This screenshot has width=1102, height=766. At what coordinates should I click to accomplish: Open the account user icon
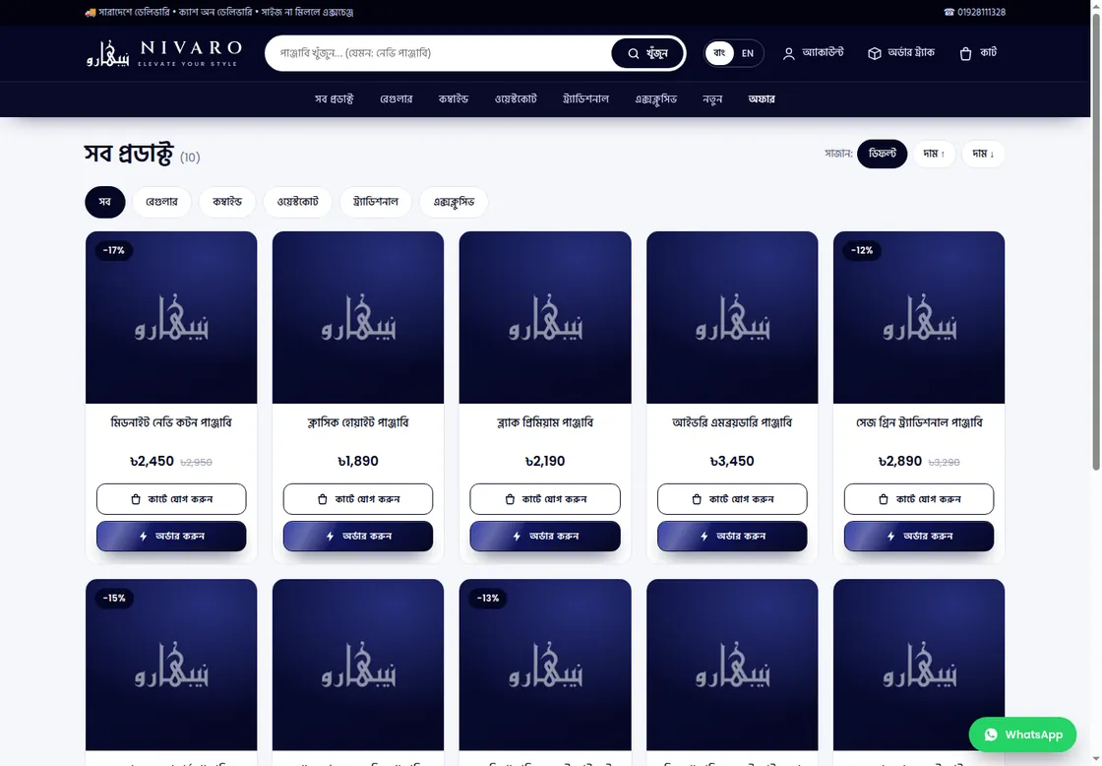pos(788,53)
